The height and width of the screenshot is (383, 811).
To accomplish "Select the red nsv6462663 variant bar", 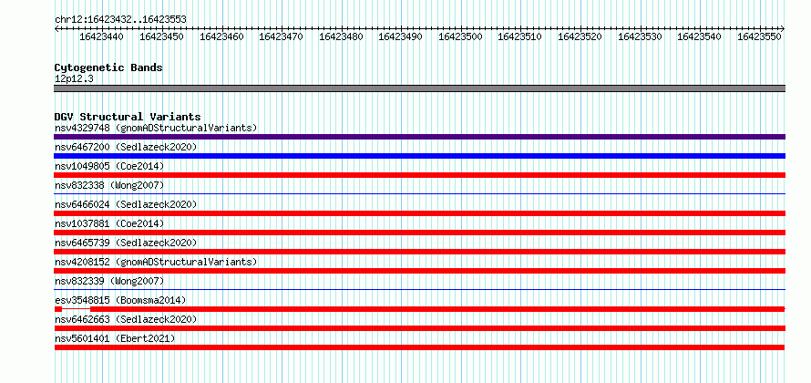I will [x=419, y=328].
